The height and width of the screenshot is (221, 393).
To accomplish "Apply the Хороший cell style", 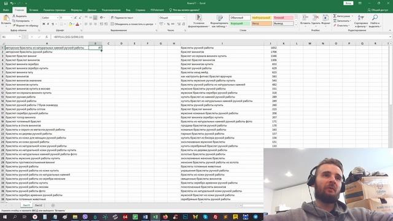I will pyautogui.click(x=240, y=23).
